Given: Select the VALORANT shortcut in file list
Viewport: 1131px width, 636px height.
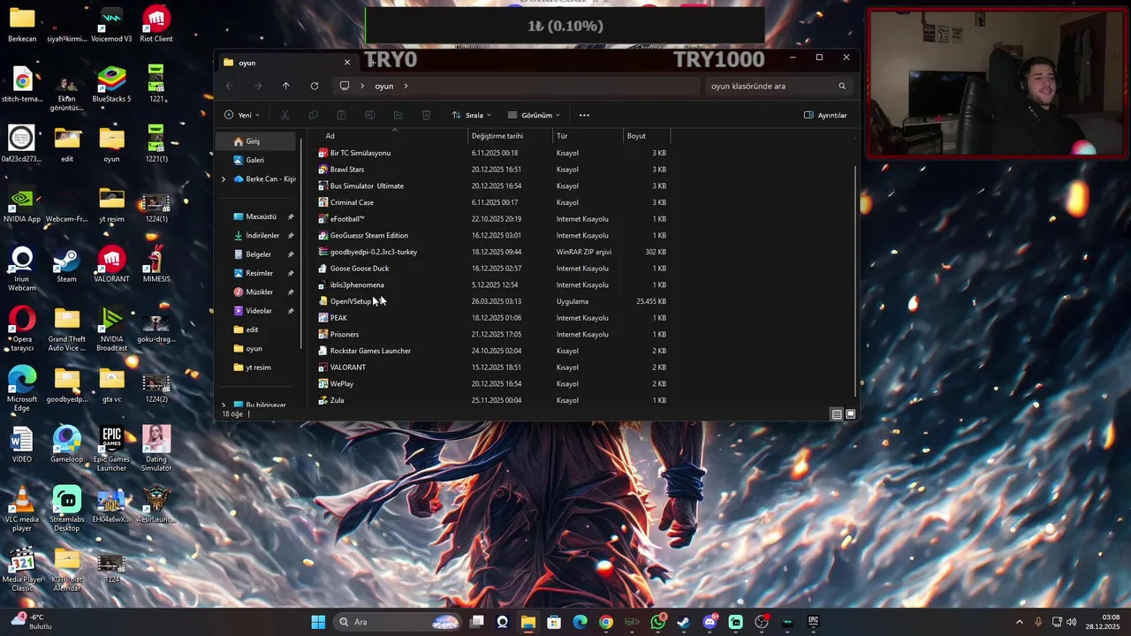Looking at the screenshot, I should tap(347, 367).
